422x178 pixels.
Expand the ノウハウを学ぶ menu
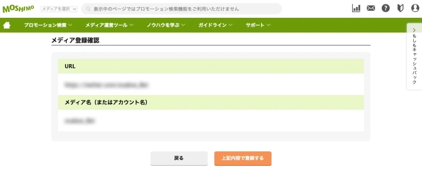pyautogui.click(x=166, y=25)
